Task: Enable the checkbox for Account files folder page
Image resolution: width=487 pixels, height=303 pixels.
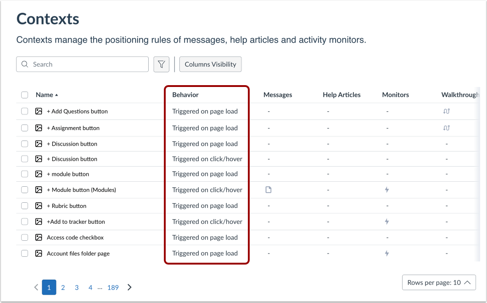Action: click(x=24, y=253)
